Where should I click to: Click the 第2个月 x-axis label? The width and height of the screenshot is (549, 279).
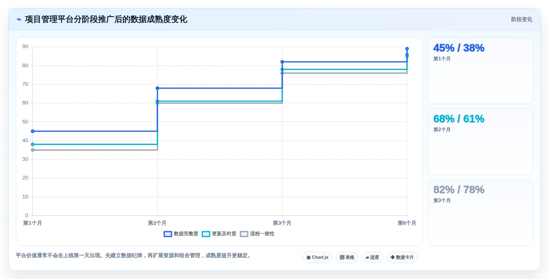point(157,223)
